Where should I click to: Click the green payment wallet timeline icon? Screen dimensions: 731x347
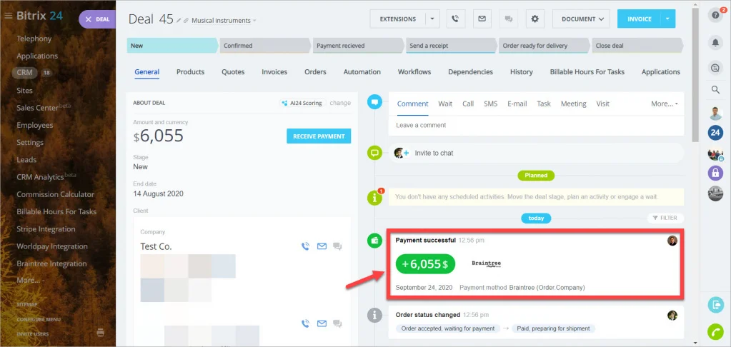(374, 241)
